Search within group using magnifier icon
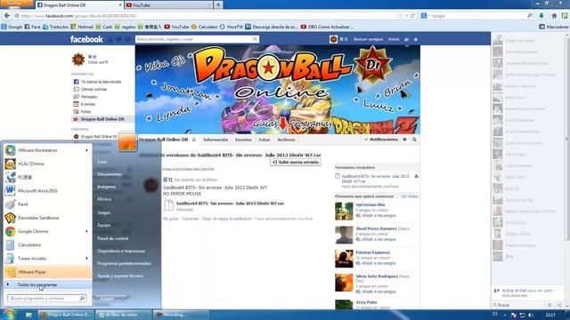Image resolution: width=570 pixels, height=320 pixels. (x=414, y=140)
